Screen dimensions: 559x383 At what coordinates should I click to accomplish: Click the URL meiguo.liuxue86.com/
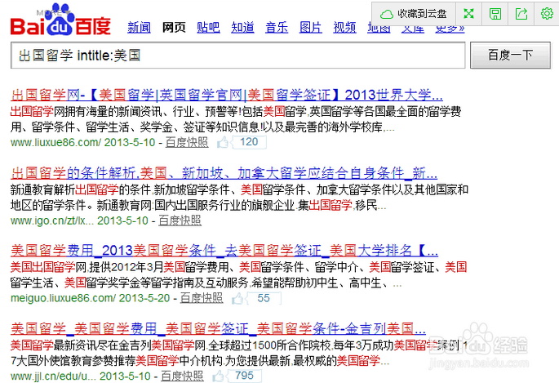(x=63, y=298)
